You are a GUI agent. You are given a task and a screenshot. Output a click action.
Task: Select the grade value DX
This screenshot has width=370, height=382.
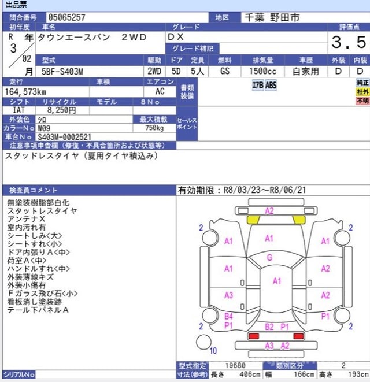tap(176, 37)
